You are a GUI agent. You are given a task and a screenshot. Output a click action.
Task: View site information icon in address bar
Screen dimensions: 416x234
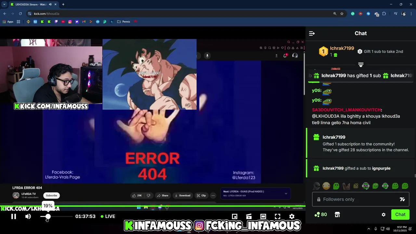click(x=30, y=14)
